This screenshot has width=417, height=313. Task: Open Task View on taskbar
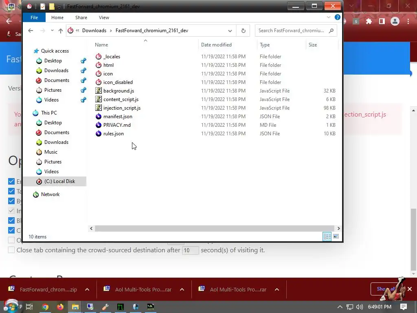[x=29, y=307]
